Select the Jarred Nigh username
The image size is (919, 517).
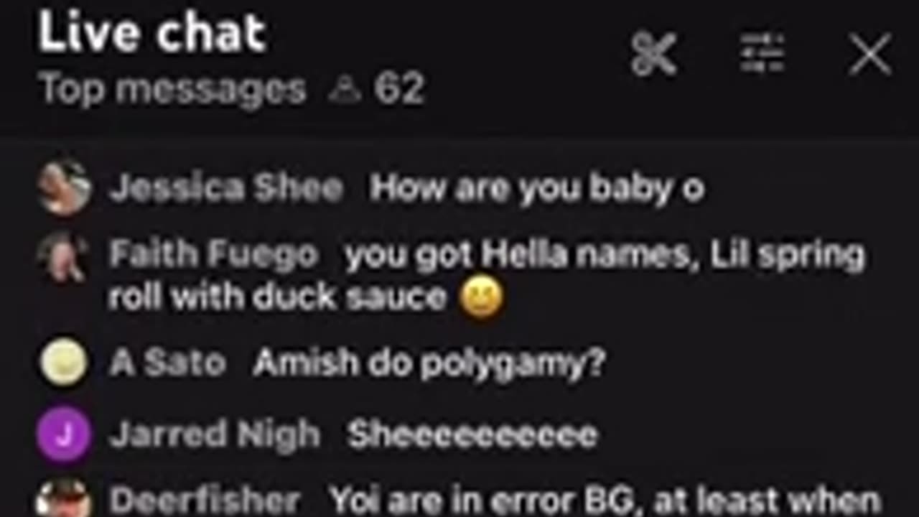[214, 435]
